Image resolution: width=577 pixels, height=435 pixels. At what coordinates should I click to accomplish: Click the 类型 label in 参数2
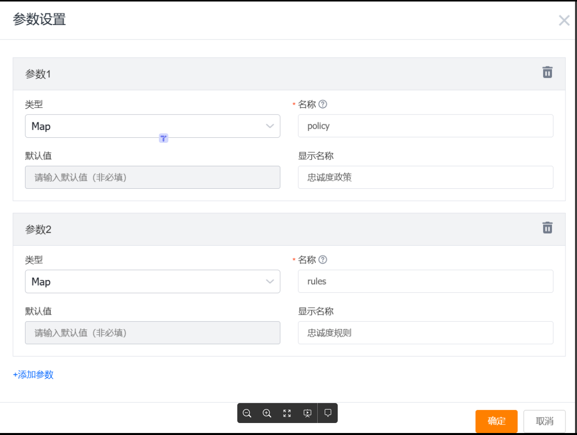pos(34,260)
